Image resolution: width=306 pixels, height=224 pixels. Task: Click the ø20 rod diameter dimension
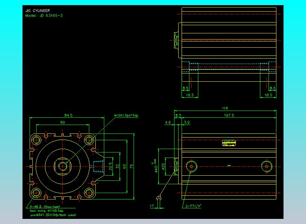pos(164,166)
